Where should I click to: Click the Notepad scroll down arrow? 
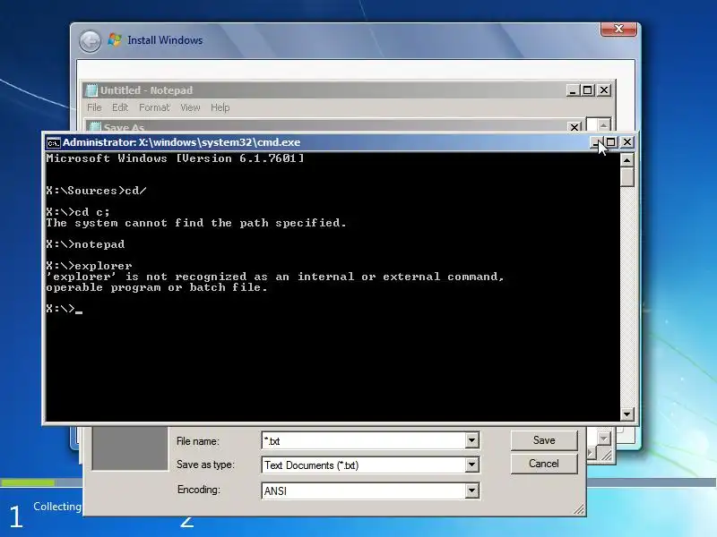pos(604,439)
